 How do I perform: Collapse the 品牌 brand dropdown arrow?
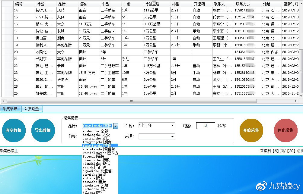(x=115, y=125)
